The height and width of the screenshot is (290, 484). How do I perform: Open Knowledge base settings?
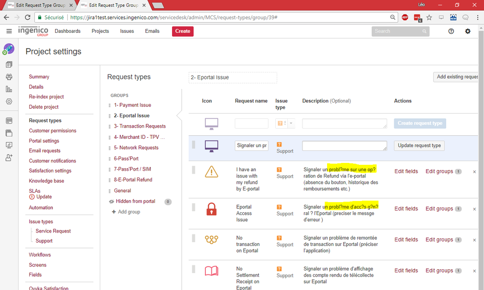tap(47, 181)
